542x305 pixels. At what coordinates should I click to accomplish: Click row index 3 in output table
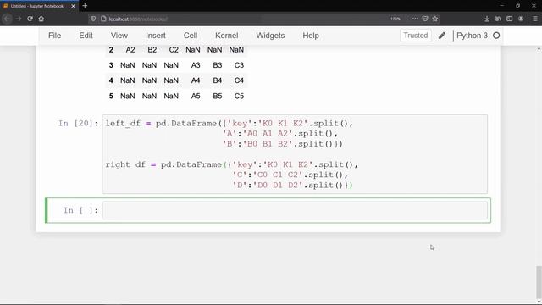click(111, 65)
